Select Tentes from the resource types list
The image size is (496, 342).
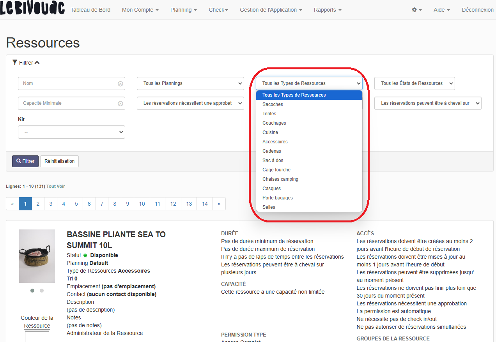pos(269,114)
